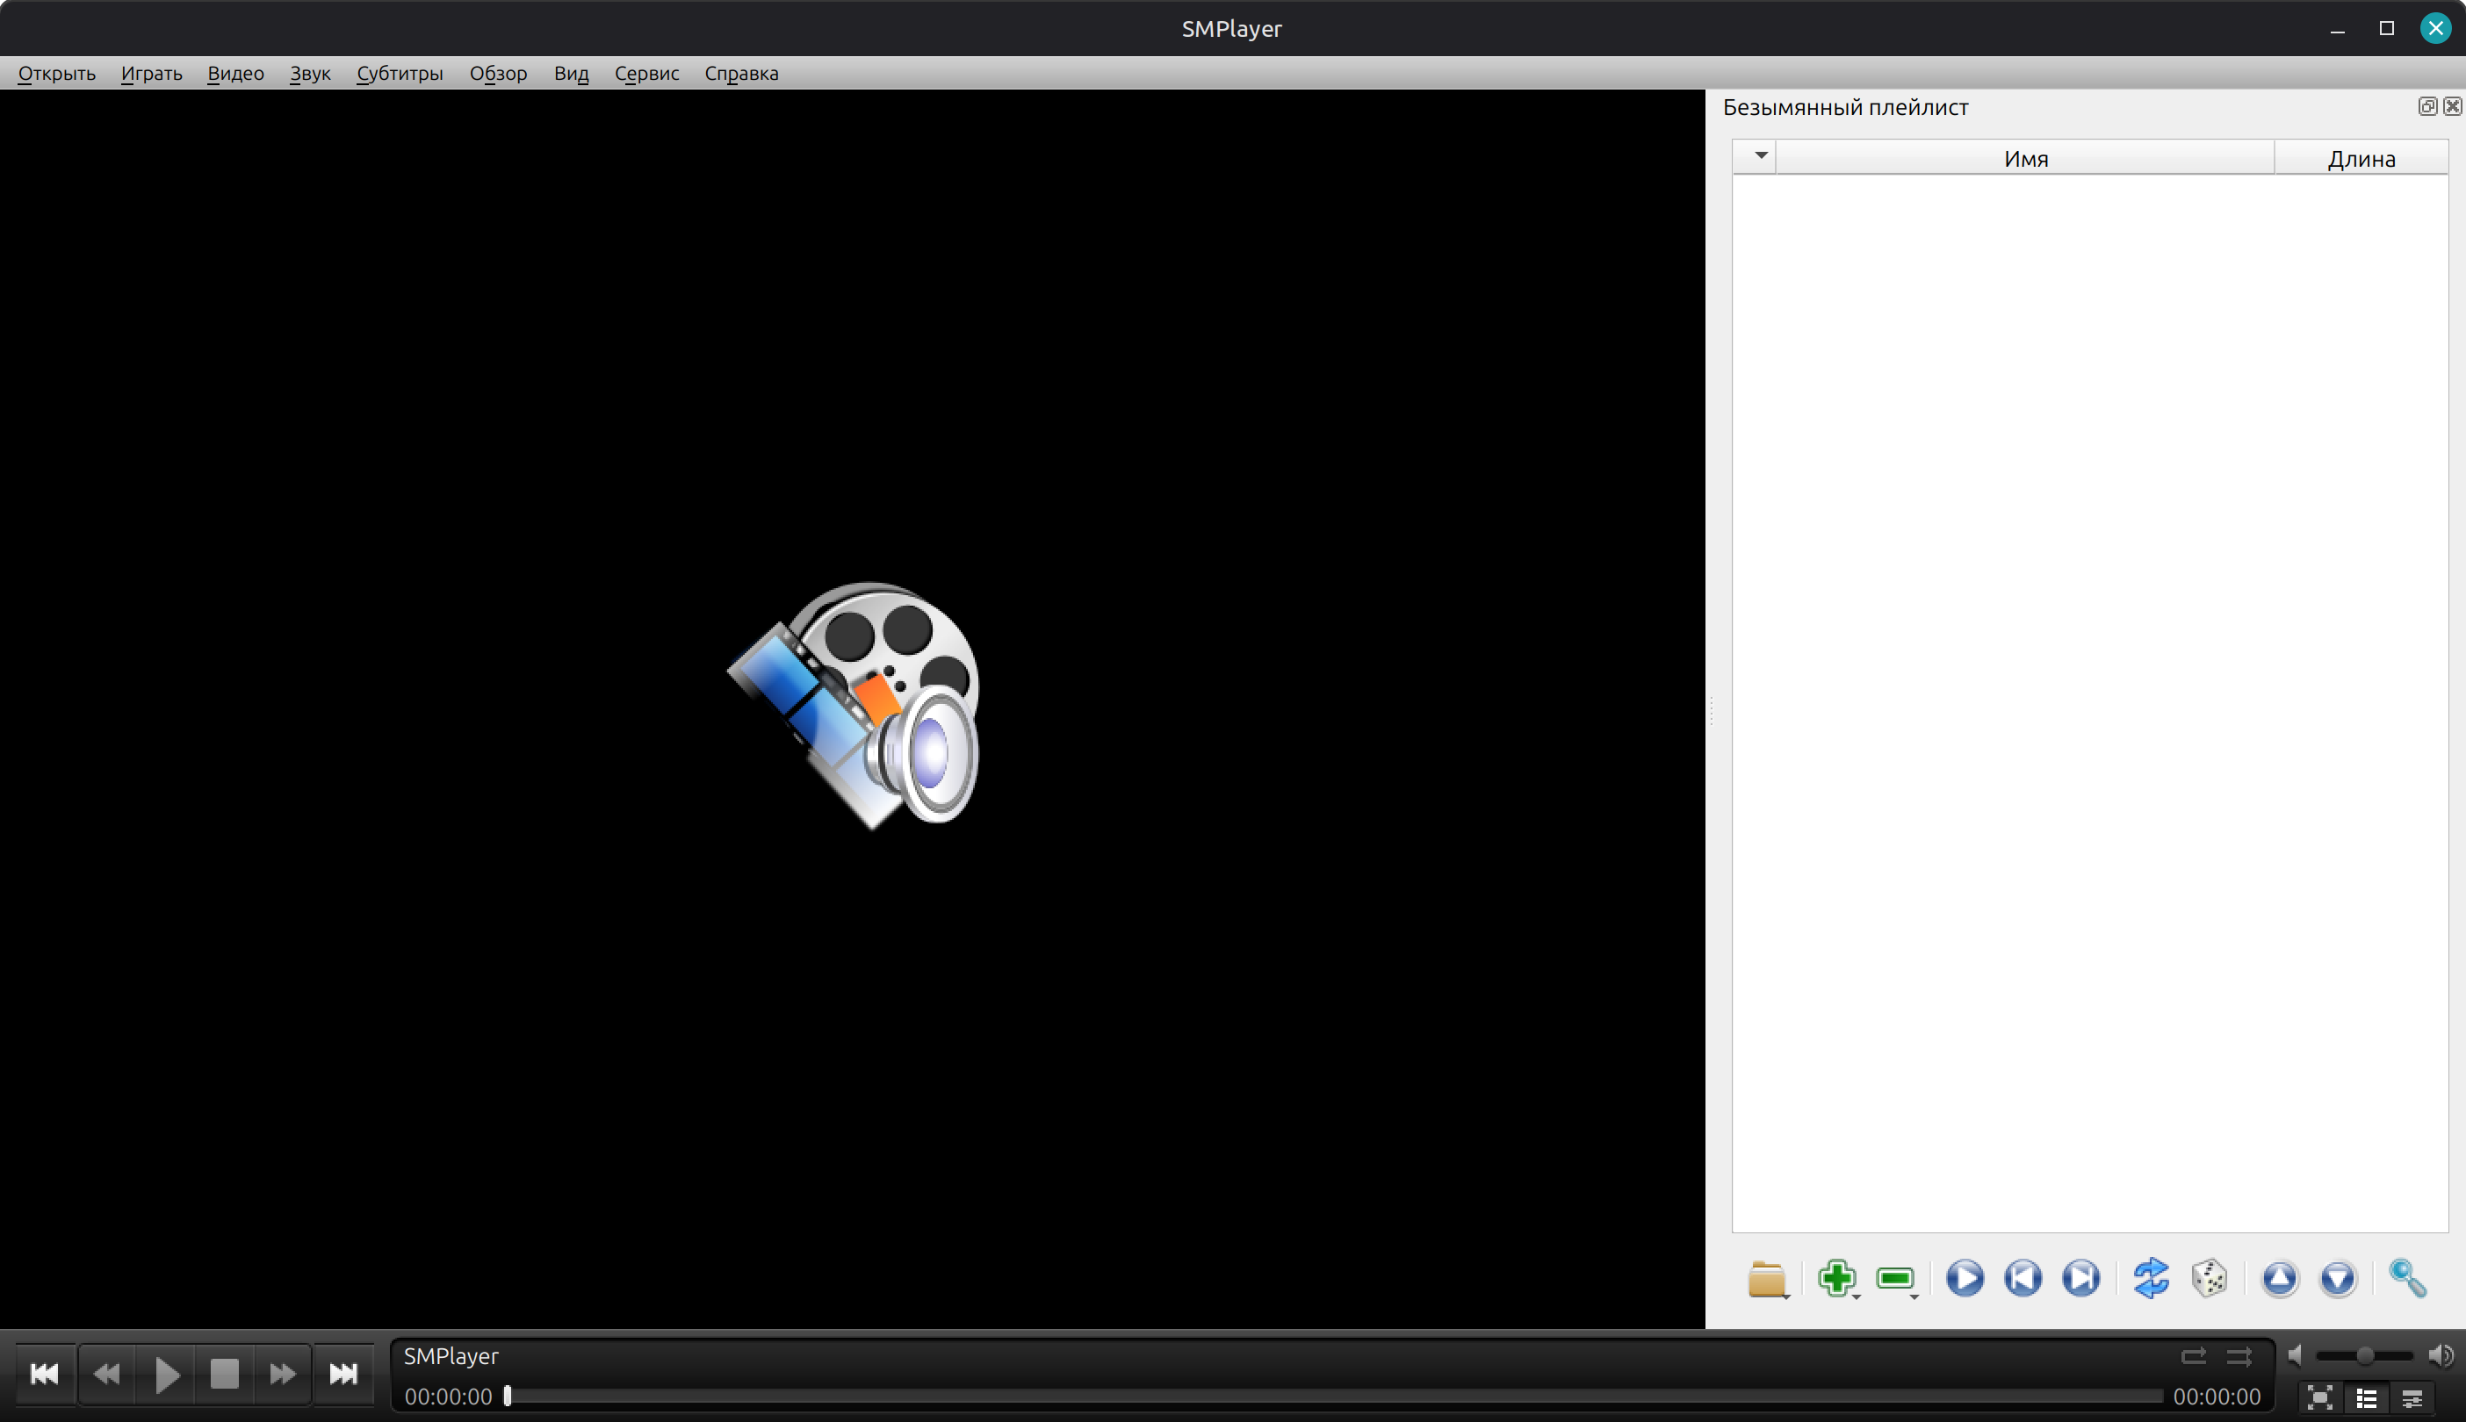Image resolution: width=2466 pixels, height=1422 pixels.
Task: Go to previous playlist item
Action: 2023,1278
